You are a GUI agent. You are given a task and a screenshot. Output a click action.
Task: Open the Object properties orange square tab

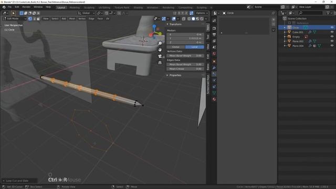pyautogui.click(x=214, y=61)
